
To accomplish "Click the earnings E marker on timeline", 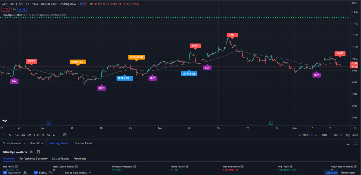I will [x=271, y=123].
